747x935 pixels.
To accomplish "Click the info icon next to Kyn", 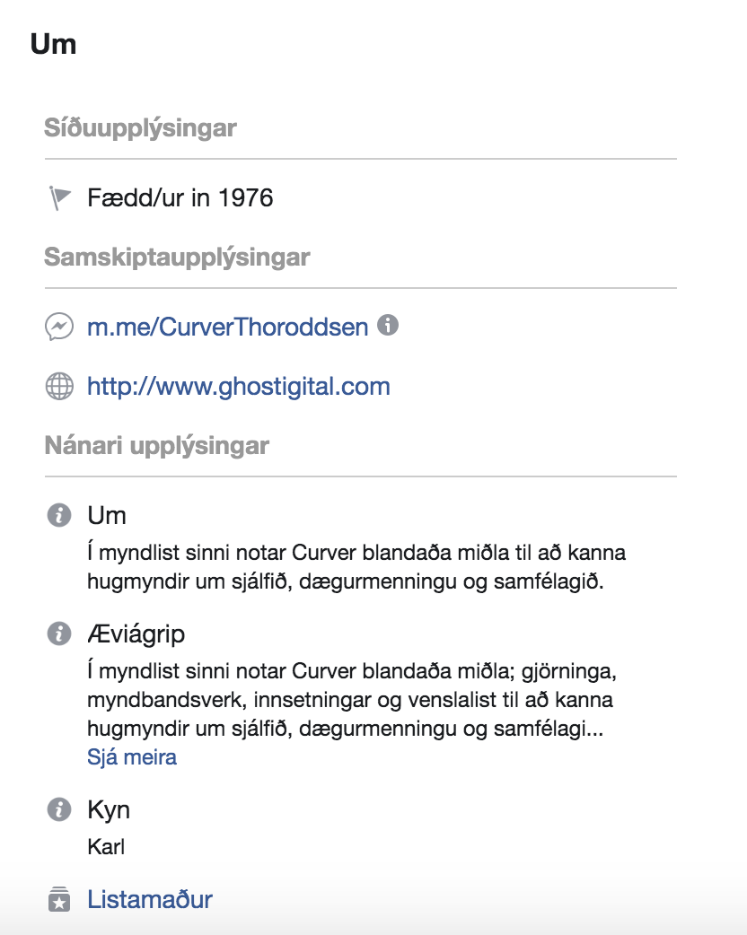I will pyautogui.click(x=59, y=809).
